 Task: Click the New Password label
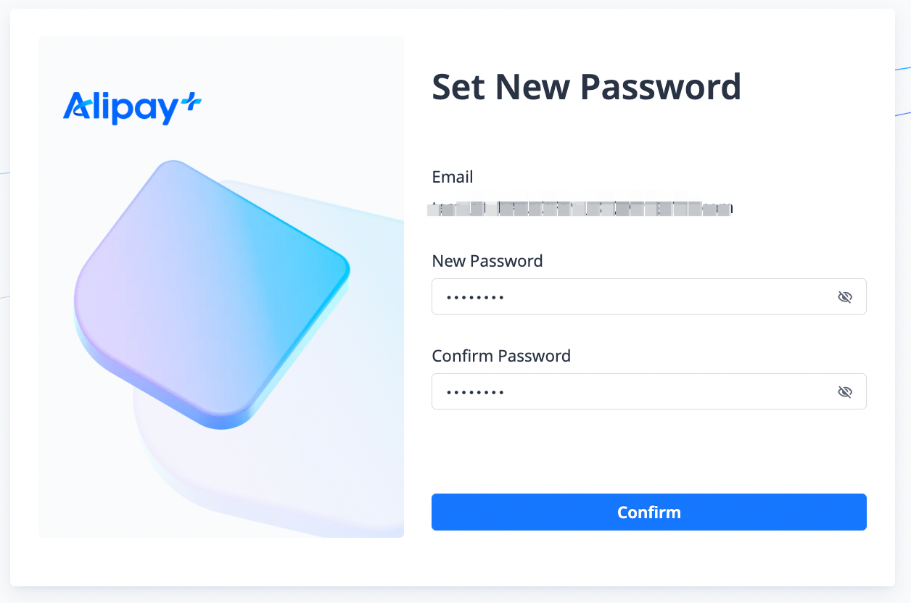click(x=487, y=261)
